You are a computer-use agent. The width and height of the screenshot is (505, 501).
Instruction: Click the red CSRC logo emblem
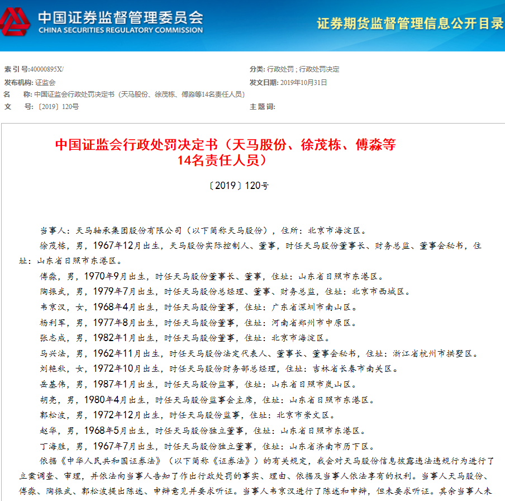(x=15, y=22)
